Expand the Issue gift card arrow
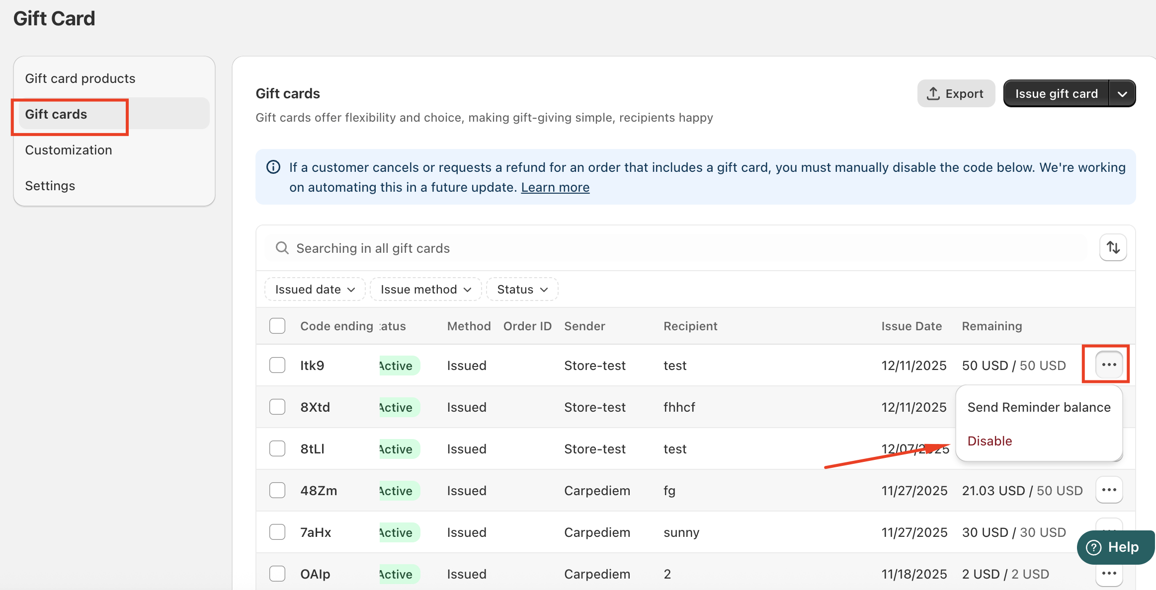 [1122, 93]
